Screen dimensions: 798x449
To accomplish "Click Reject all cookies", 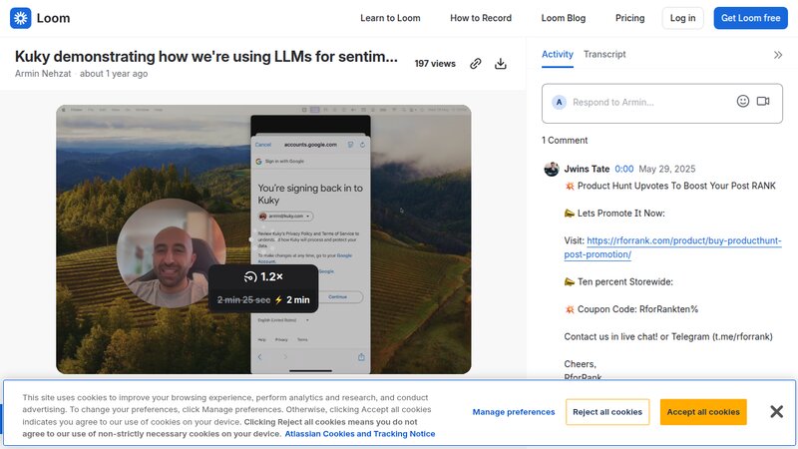I will click(x=607, y=412).
